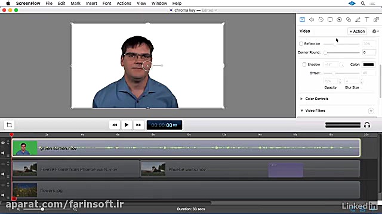This screenshot has height=214, width=382.
Task: Mute the green screen.mov track speaker
Action: point(3,153)
